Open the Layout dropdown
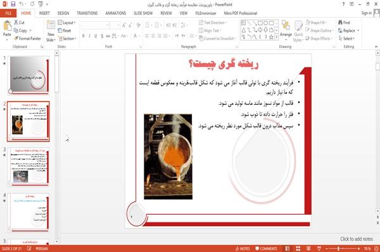Screen dimensions: 380x252 pos(66,23)
